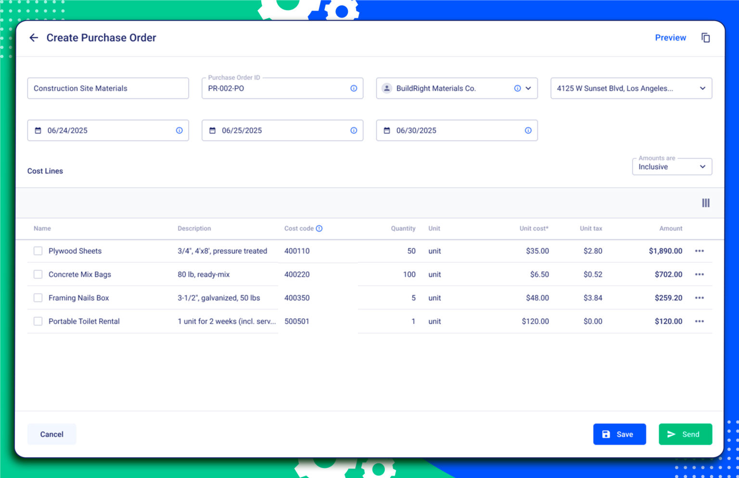The height and width of the screenshot is (478, 739).
Task: Tick the Portable Toilet Rental checkbox
Action: pyautogui.click(x=38, y=321)
